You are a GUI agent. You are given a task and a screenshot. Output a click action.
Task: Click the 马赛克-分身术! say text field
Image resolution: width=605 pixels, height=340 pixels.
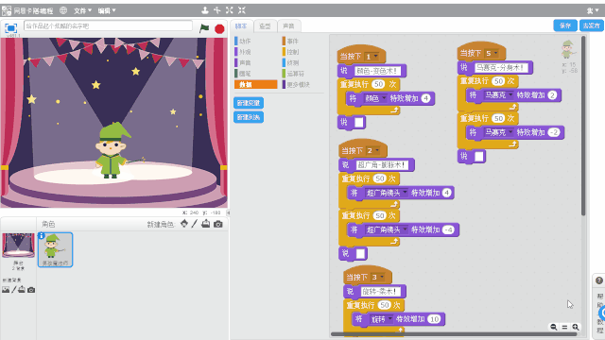pos(500,67)
